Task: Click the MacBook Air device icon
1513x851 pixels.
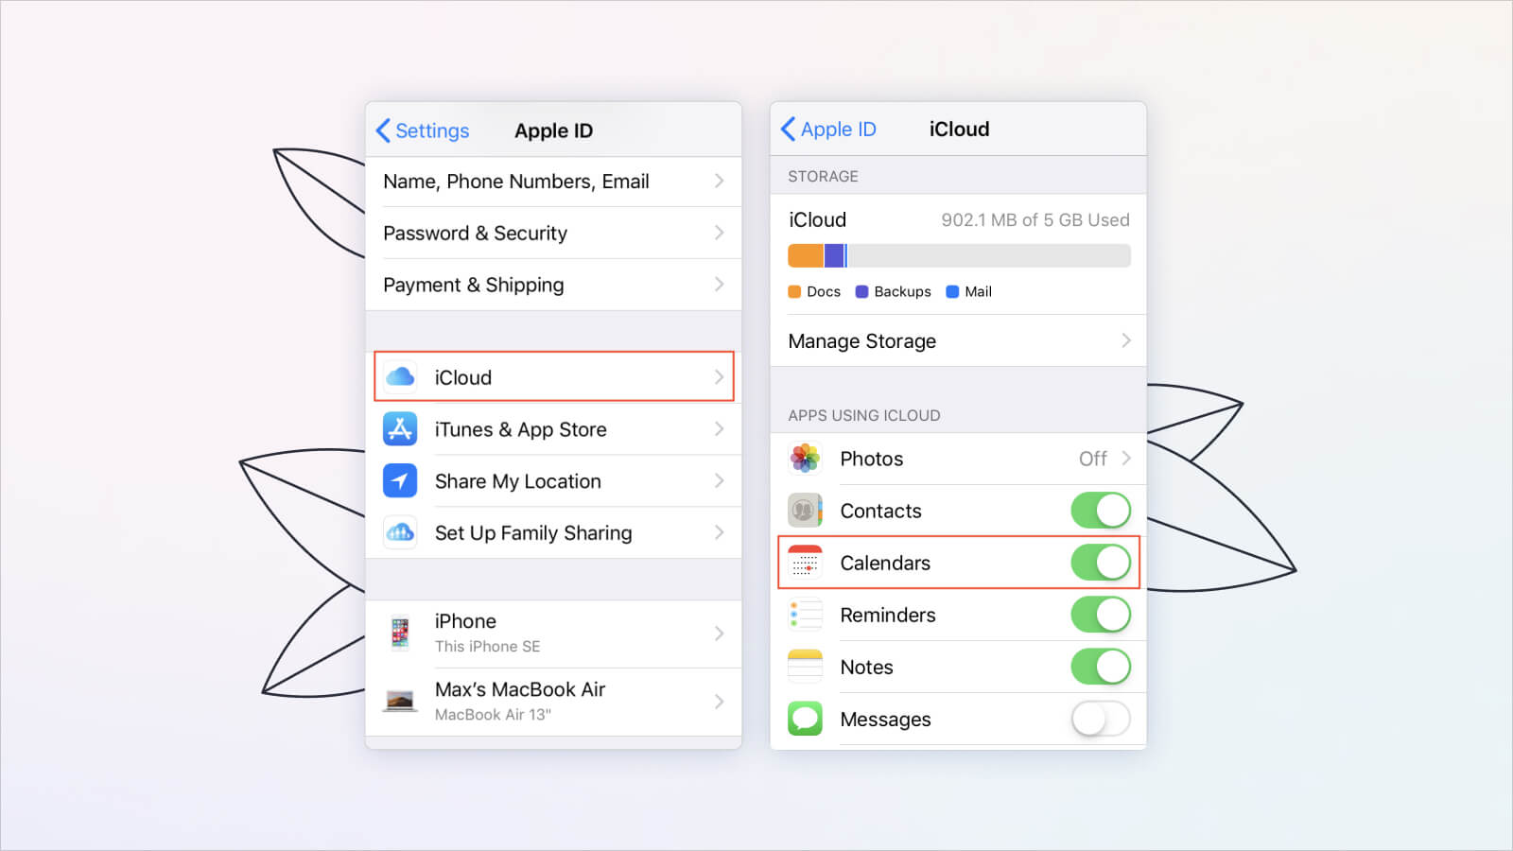Action: [400, 701]
